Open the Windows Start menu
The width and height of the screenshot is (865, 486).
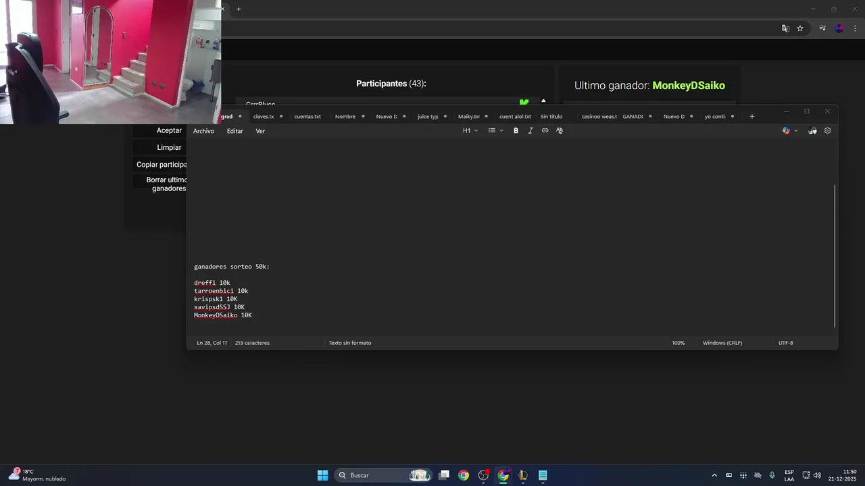(322, 475)
